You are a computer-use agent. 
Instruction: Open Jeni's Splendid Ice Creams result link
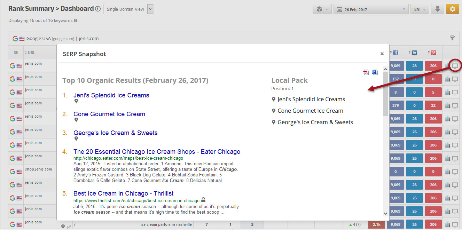pos(111,95)
